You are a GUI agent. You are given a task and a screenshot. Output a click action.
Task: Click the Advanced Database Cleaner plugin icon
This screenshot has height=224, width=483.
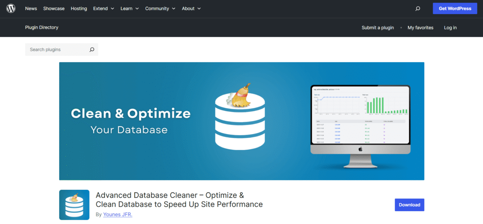(x=74, y=205)
